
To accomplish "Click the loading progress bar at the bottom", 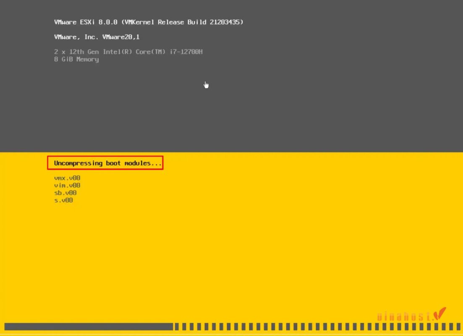I will click(x=88, y=325).
